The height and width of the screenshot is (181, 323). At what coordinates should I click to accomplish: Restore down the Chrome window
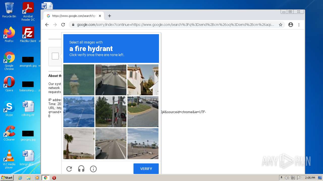[290, 12]
